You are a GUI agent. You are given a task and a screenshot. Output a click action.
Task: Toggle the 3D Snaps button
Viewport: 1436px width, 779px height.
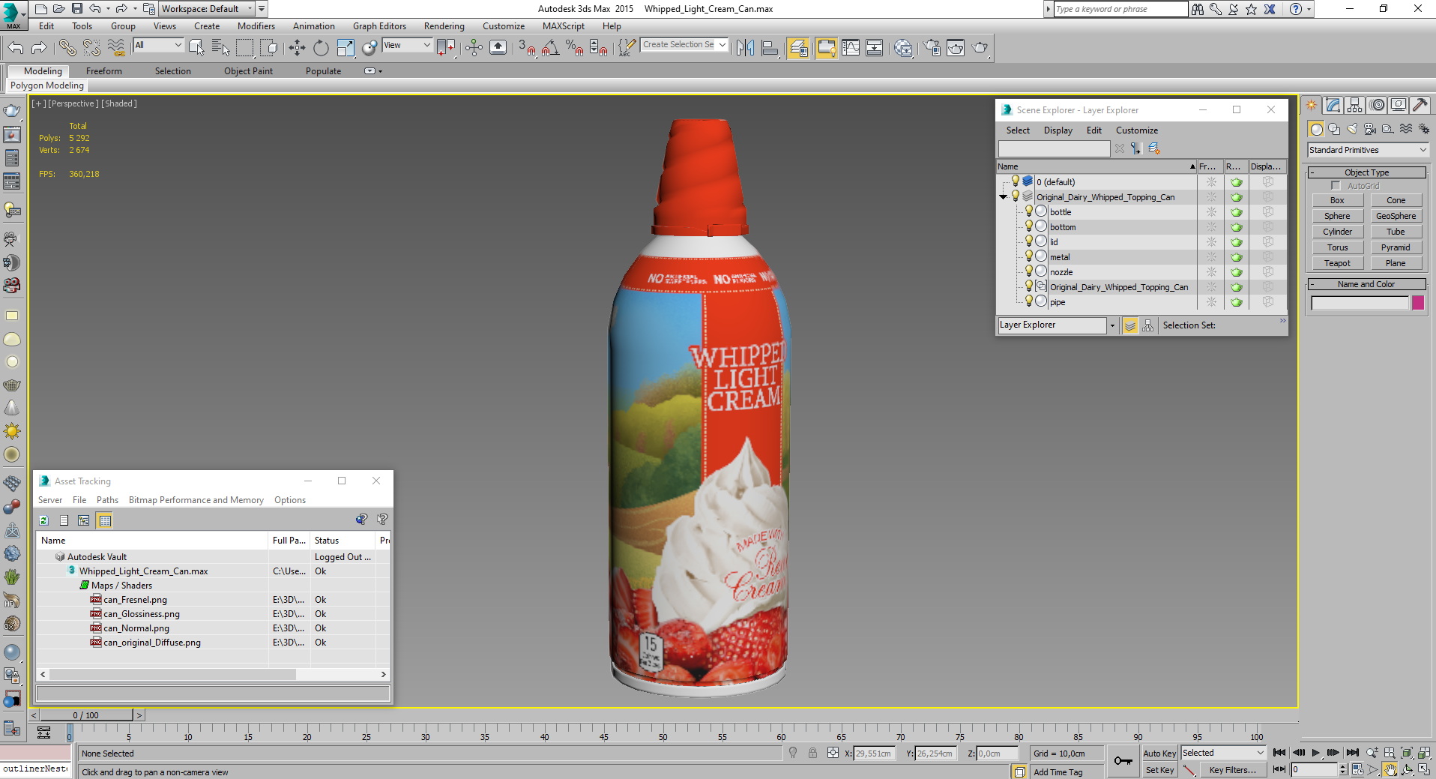coord(527,48)
